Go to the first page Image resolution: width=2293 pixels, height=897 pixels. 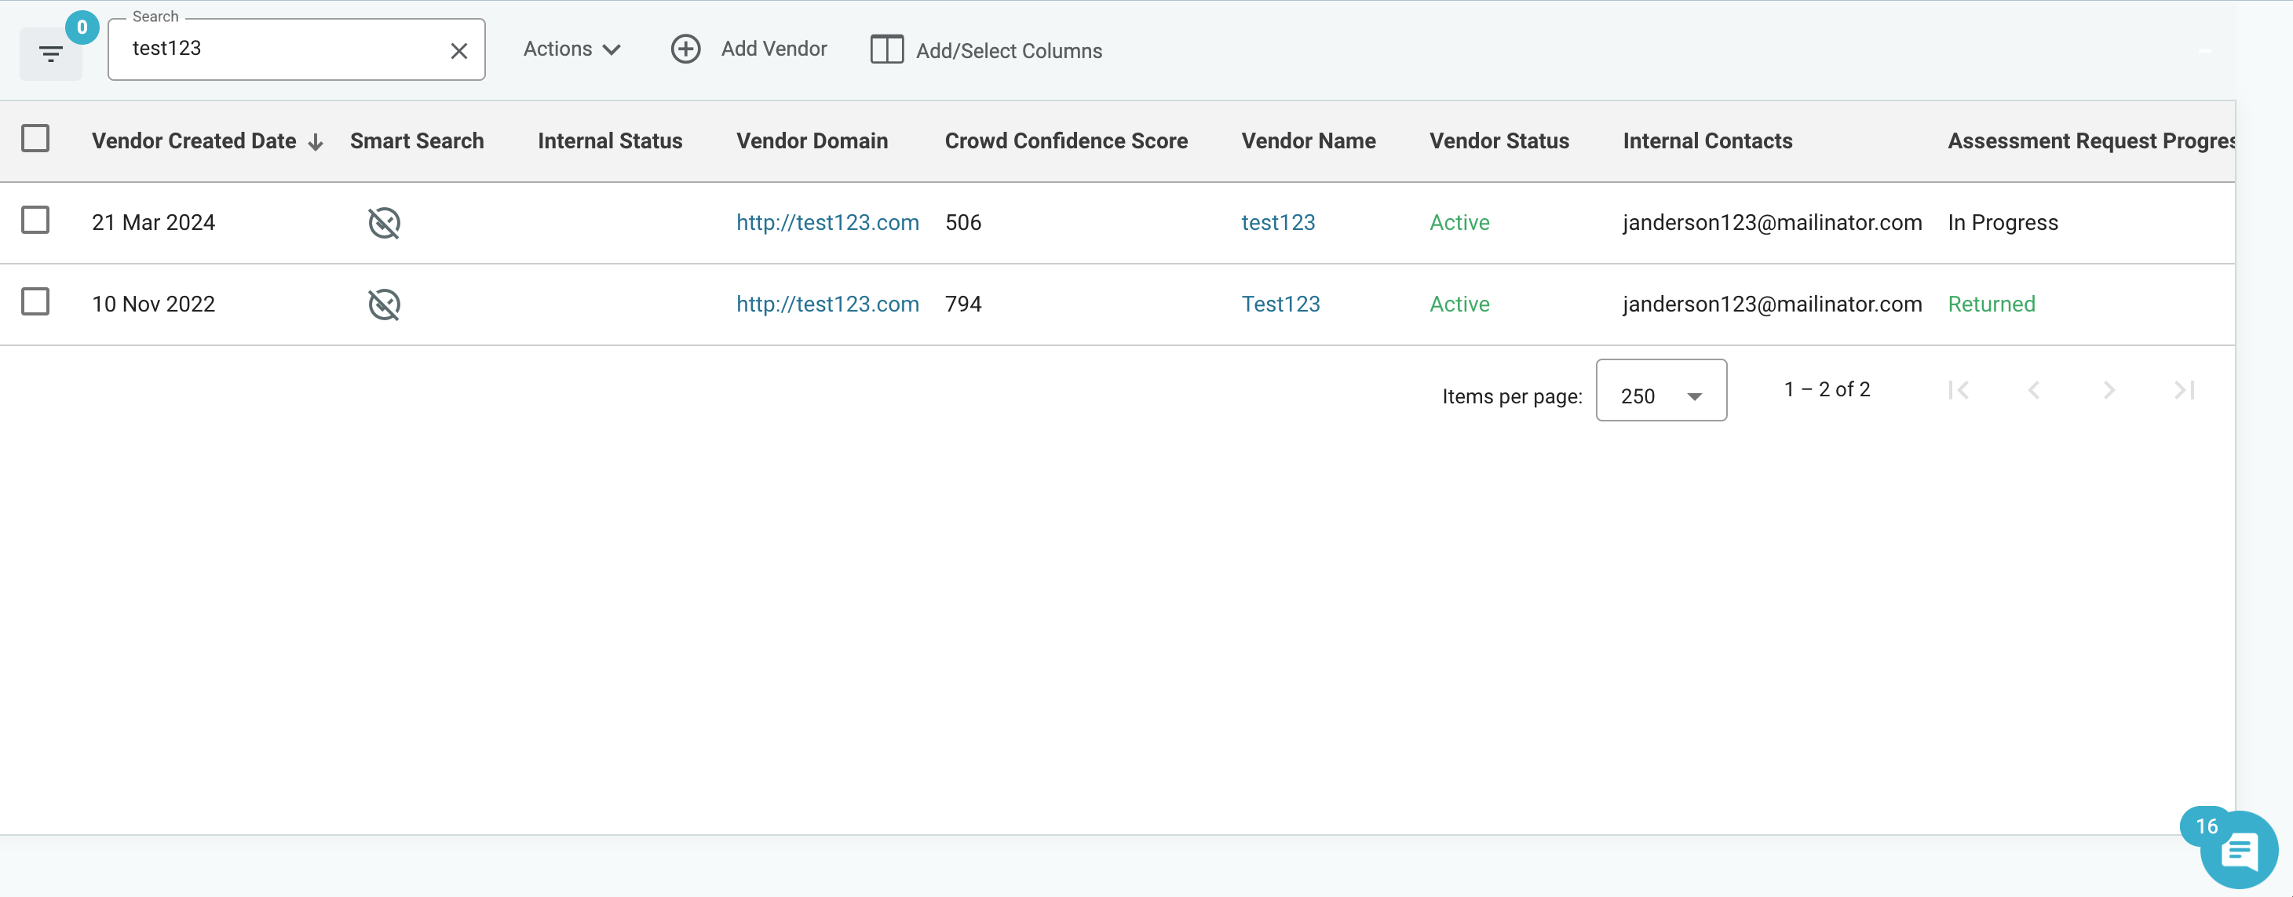(x=1959, y=390)
